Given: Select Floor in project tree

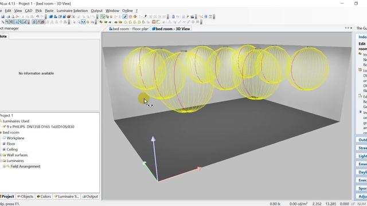Looking at the screenshot, I should coord(11,144).
